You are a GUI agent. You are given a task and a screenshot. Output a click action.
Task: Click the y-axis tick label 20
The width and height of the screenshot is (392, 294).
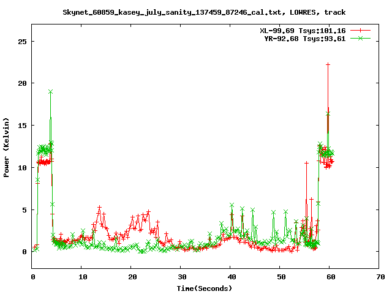22,83
